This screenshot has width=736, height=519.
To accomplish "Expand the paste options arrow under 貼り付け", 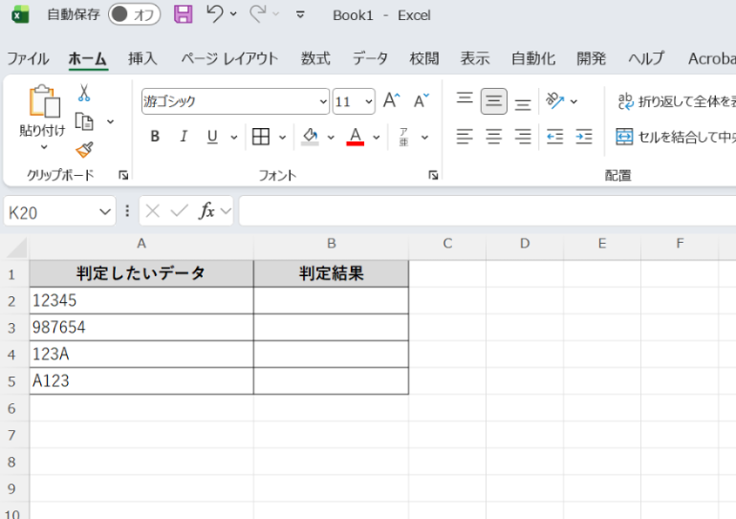I will point(44,147).
